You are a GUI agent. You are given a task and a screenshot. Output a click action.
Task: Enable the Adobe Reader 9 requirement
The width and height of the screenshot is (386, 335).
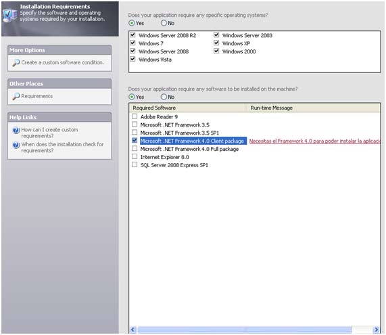135,116
